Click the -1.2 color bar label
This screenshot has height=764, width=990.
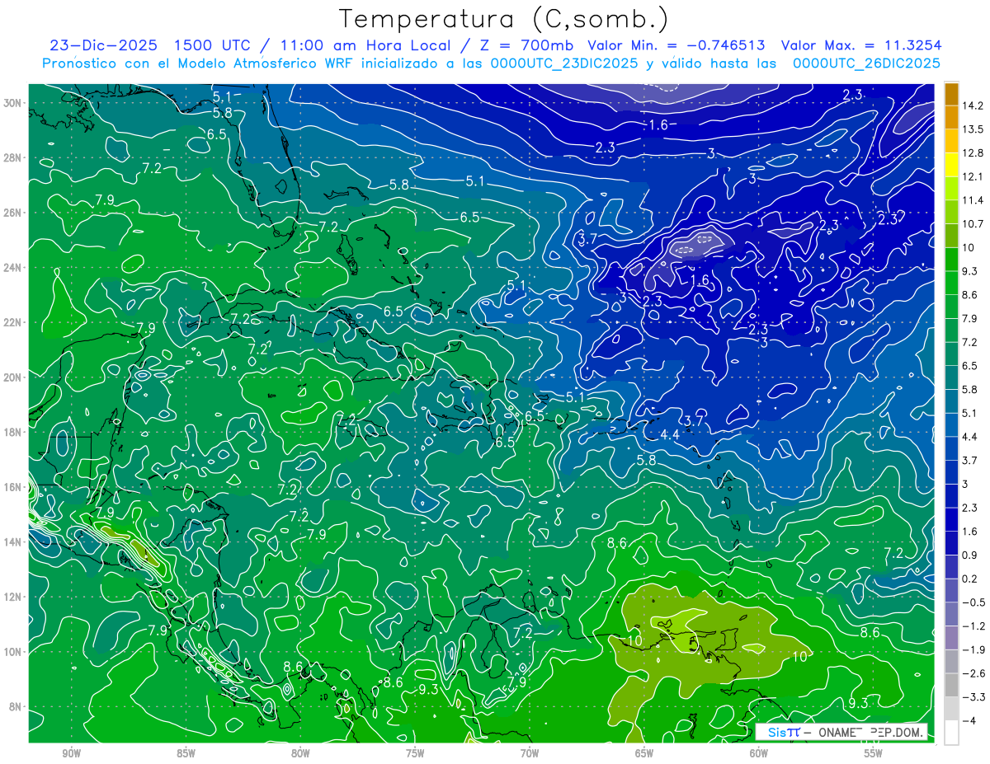click(975, 626)
